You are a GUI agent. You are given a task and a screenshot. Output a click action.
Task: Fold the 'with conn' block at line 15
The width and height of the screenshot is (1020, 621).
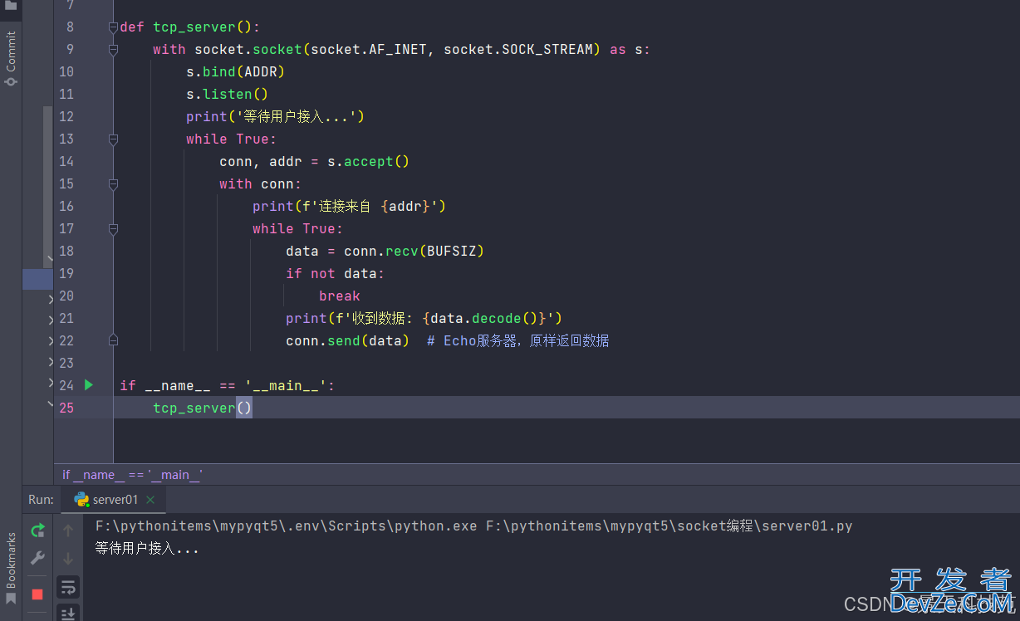(x=113, y=184)
